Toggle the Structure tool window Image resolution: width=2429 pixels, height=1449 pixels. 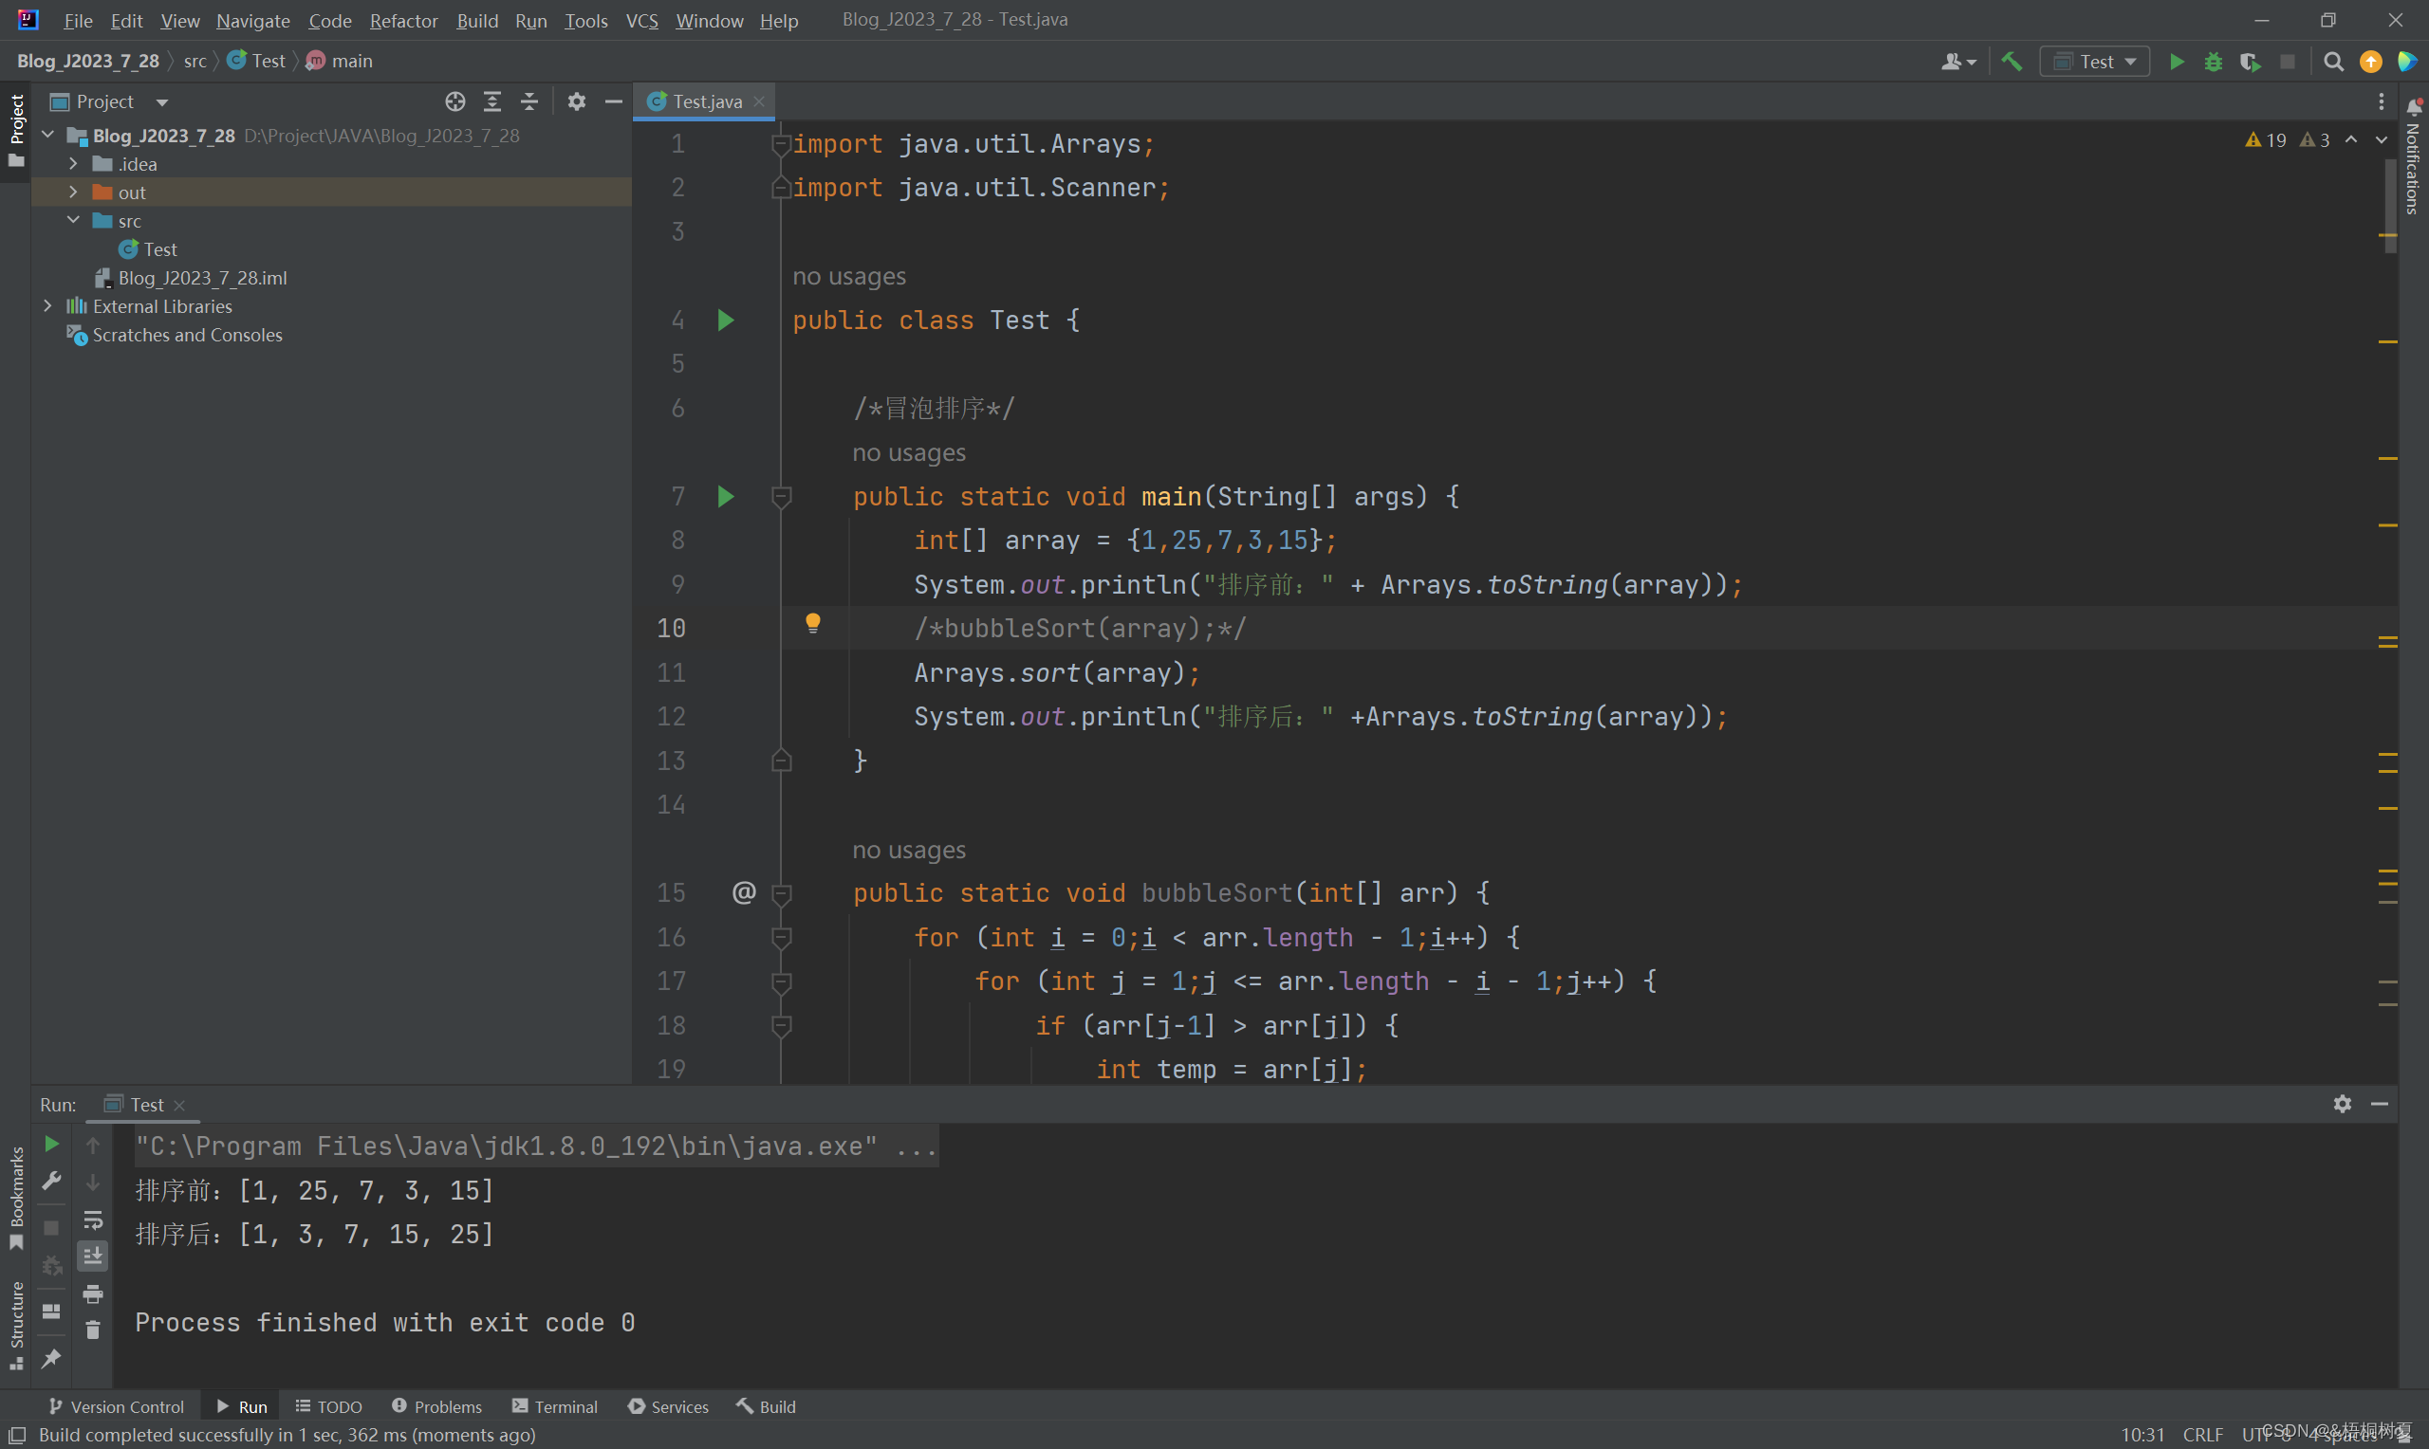(x=15, y=1324)
